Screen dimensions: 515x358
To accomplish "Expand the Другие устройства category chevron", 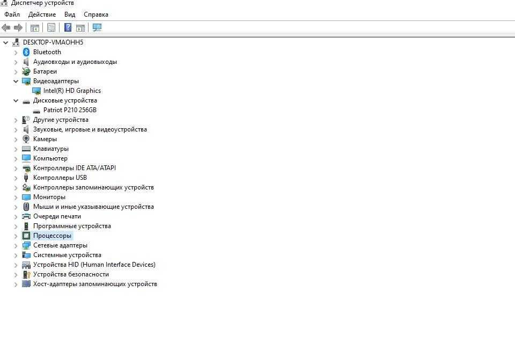I will [16, 120].
